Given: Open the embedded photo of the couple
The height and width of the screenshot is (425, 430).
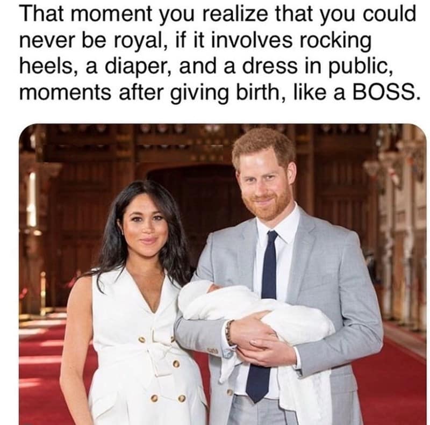Looking at the screenshot, I should pyautogui.click(x=223, y=274).
